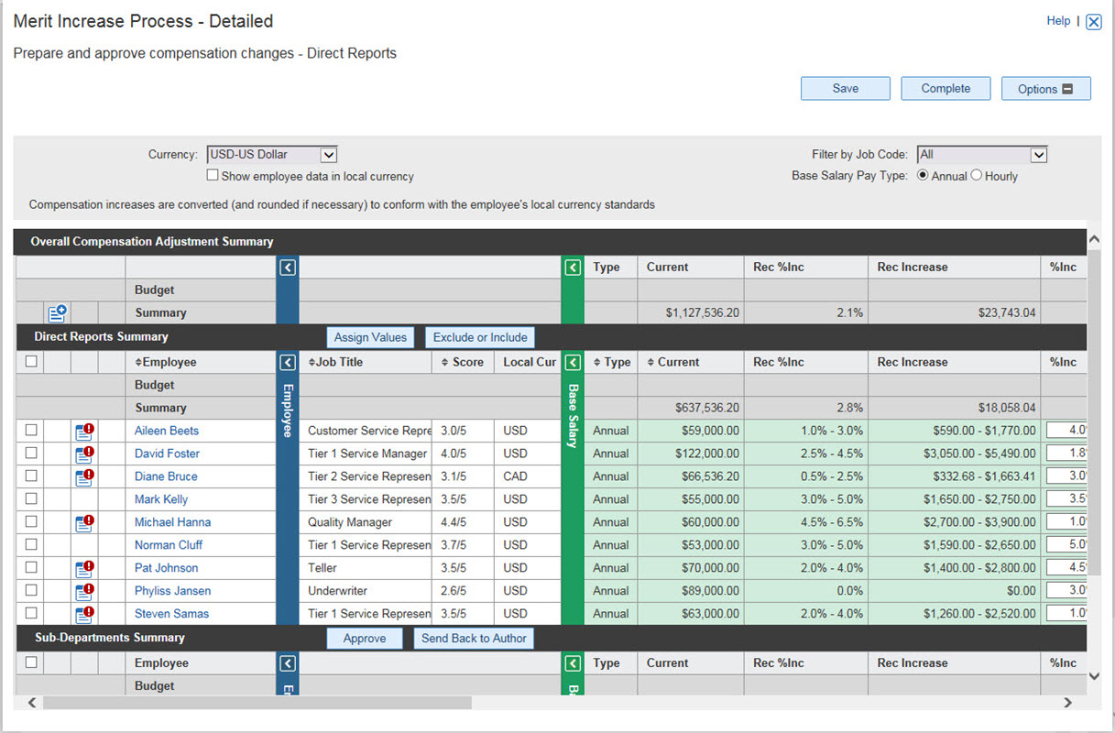Enable Show employee data in local currency
1115x733 pixels.
pos(213,174)
